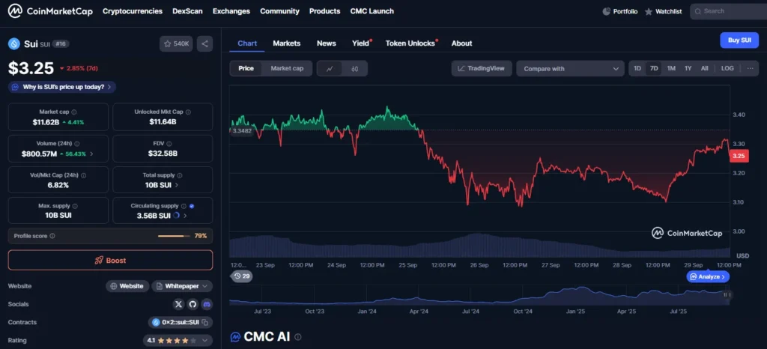Click the Sui coin logo icon

pyautogui.click(x=13, y=44)
